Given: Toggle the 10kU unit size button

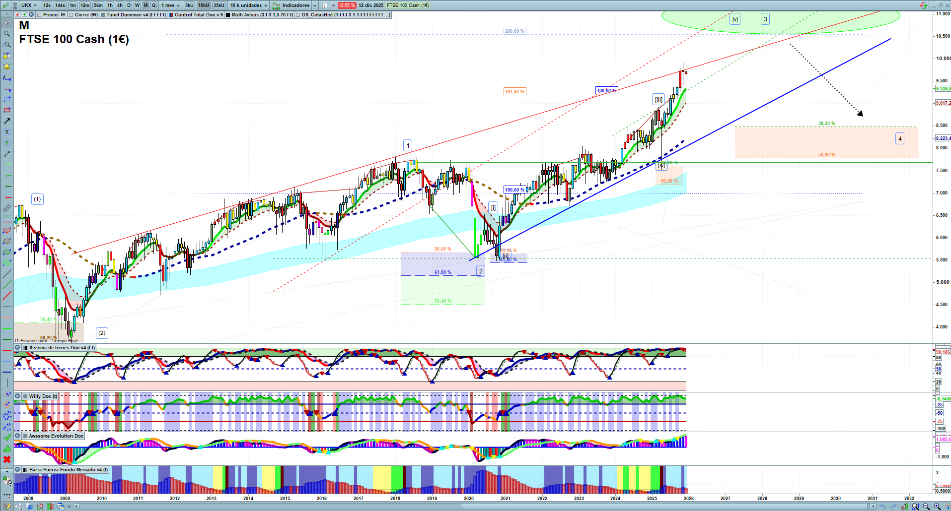Looking at the screenshot, I should click(204, 5).
